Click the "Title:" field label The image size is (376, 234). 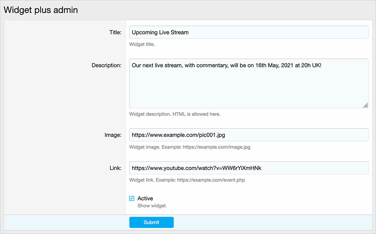(x=115, y=32)
